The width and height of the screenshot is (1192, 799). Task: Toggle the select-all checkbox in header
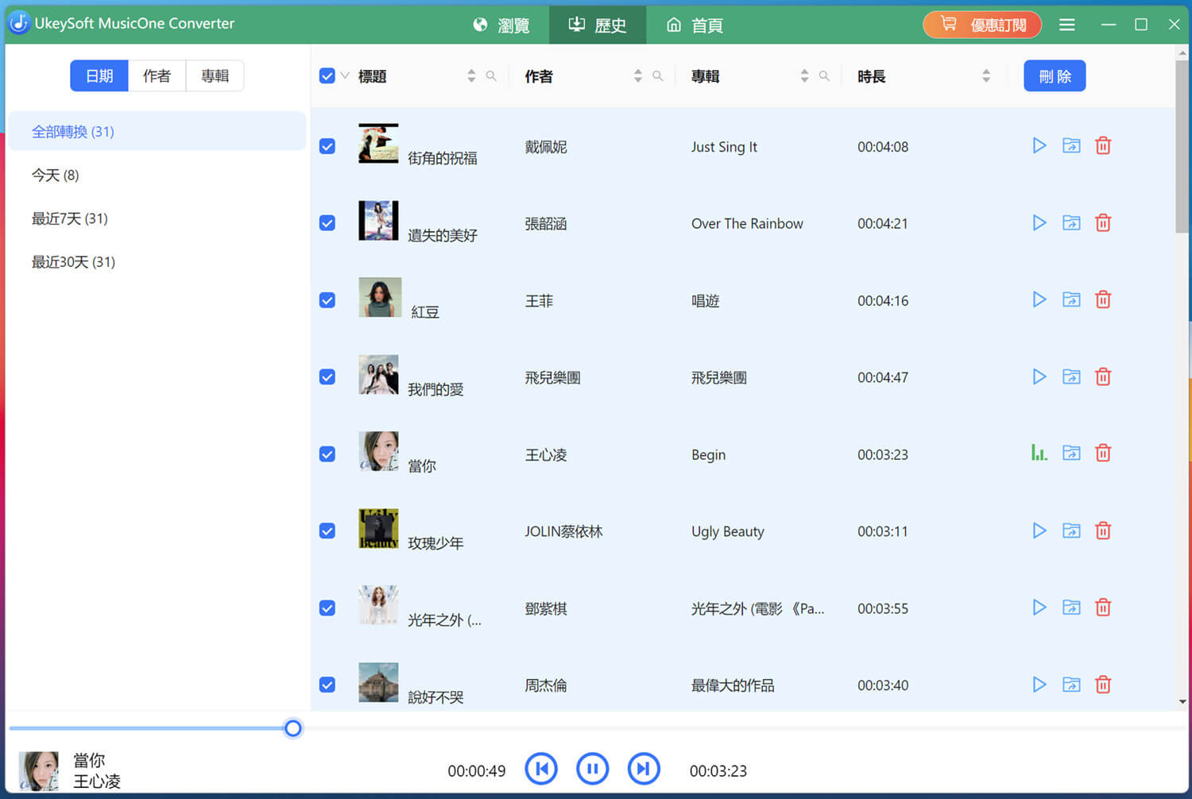(x=327, y=75)
